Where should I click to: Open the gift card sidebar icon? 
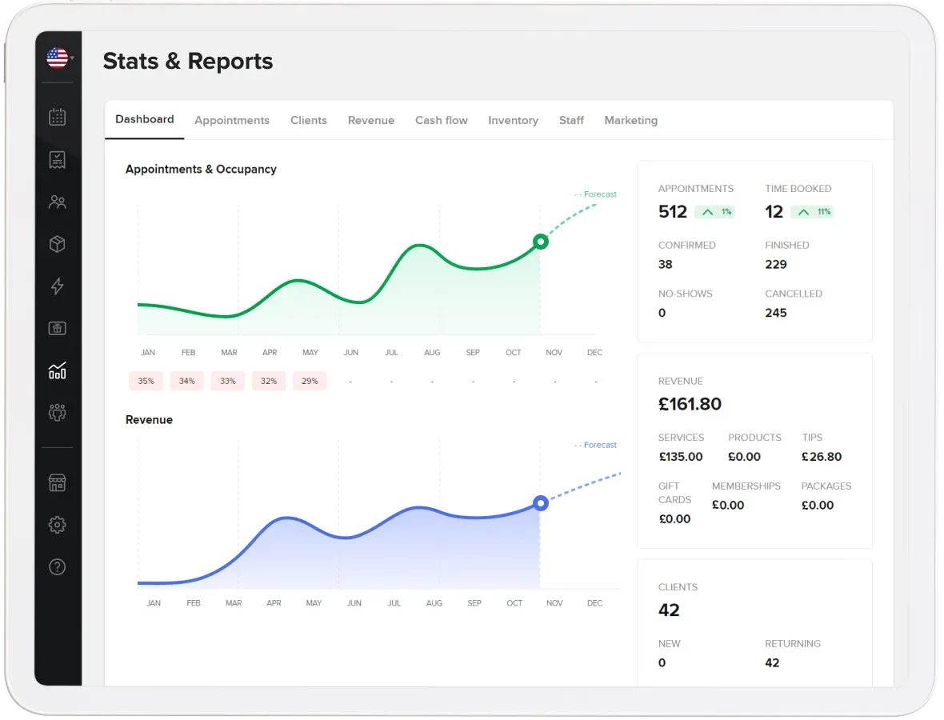[x=58, y=329]
